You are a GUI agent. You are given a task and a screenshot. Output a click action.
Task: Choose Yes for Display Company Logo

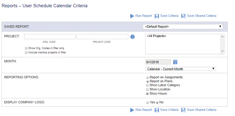coord(148,103)
